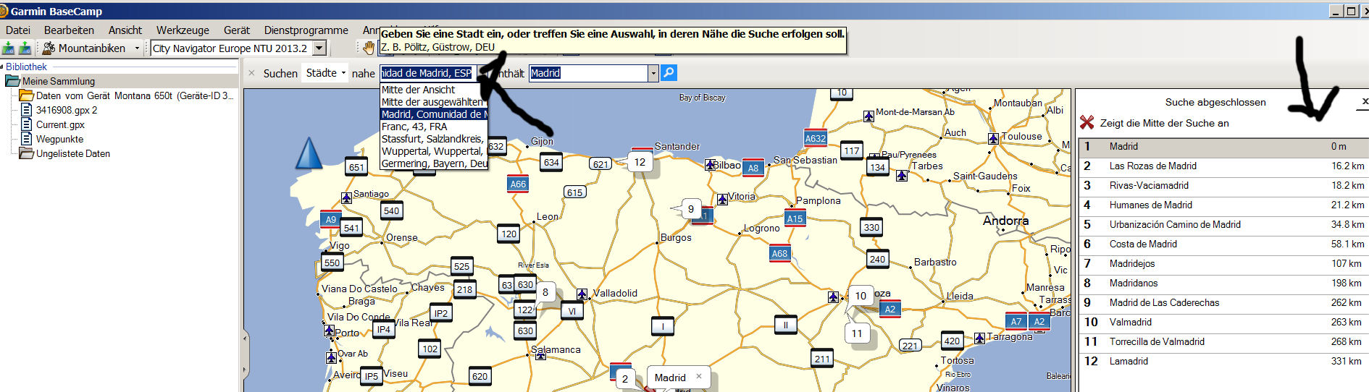Open the Bearbeiten menu

tap(69, 30)
